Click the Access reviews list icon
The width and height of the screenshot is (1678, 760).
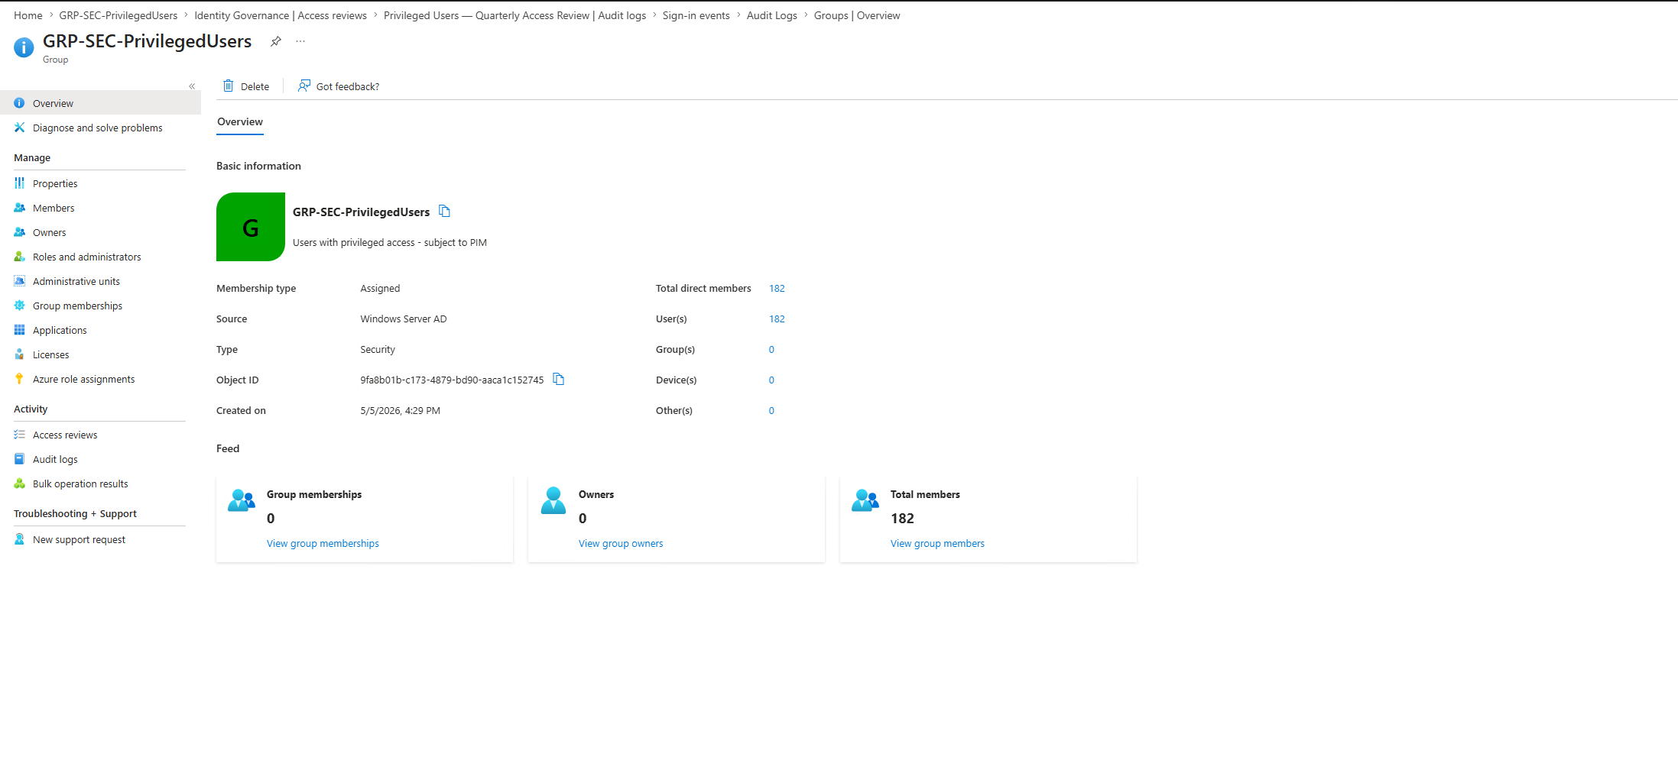click(x=19, y=435)
